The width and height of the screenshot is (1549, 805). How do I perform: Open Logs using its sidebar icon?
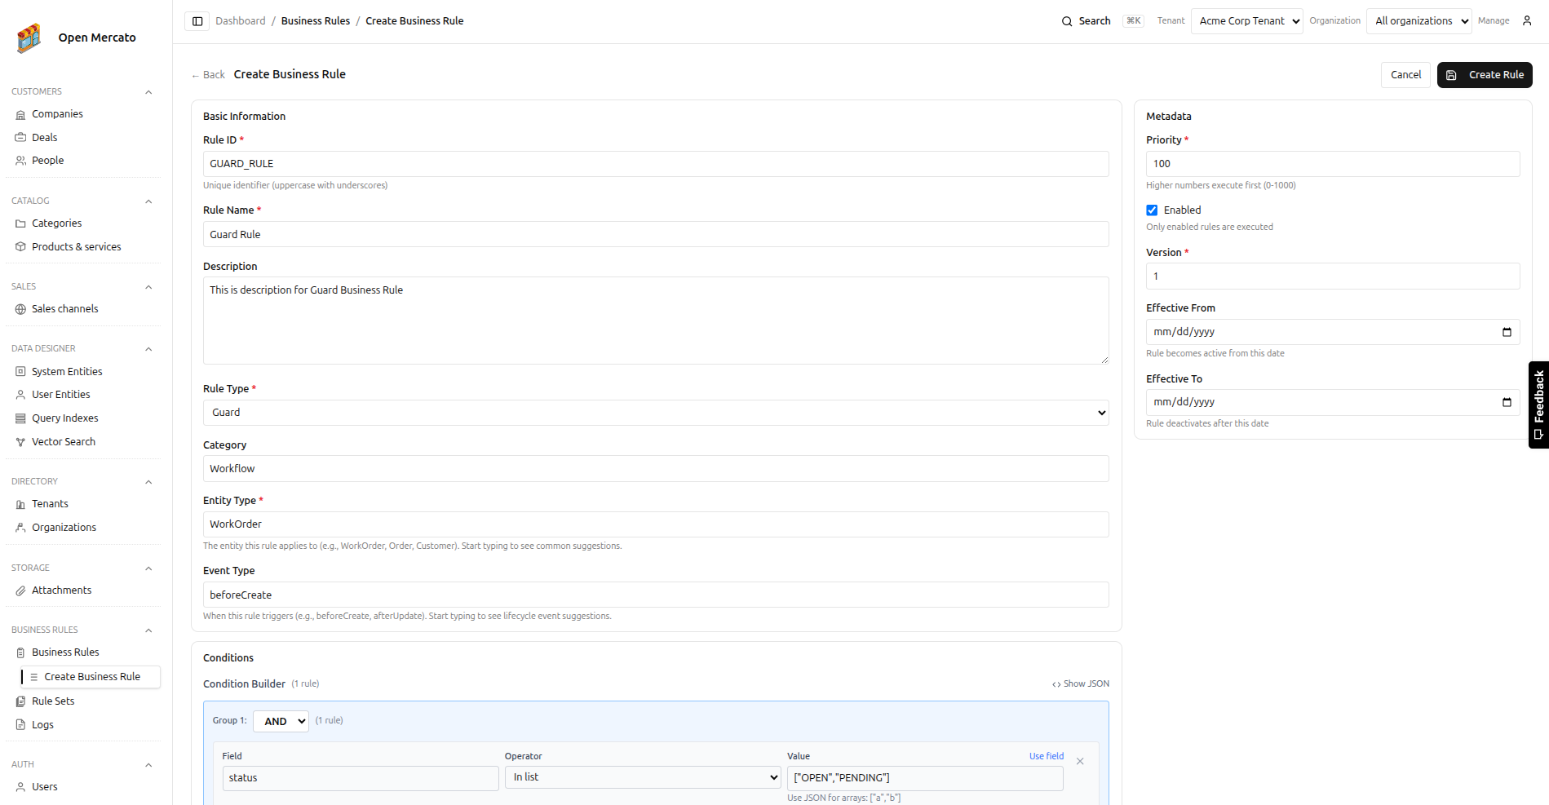[20, 724]
